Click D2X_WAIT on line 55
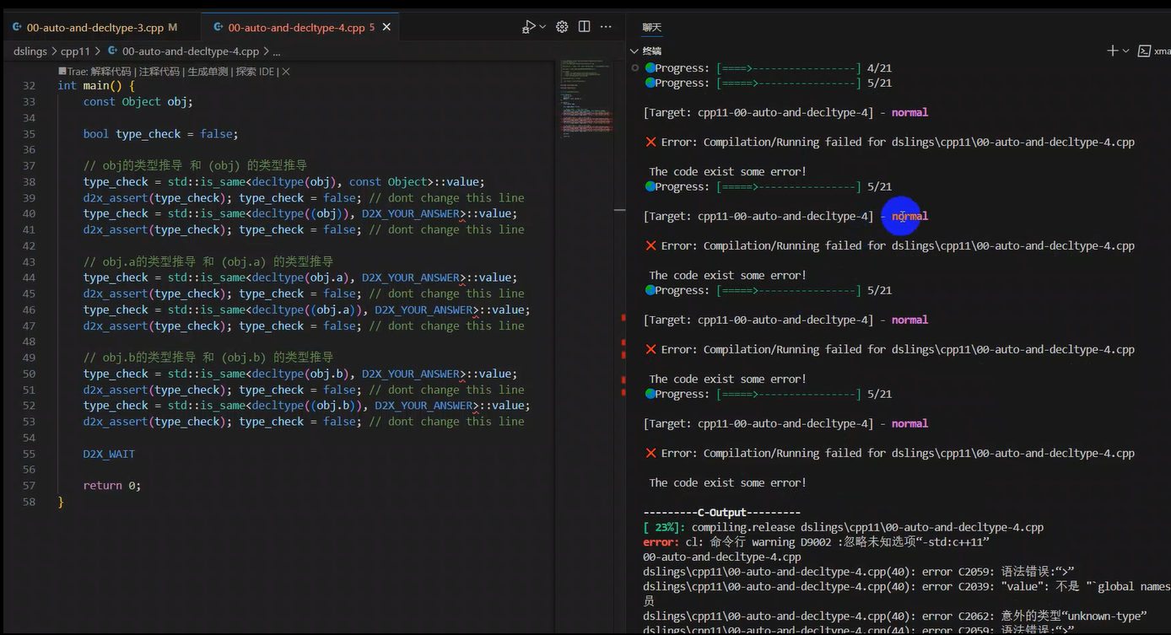 [109, 454]
